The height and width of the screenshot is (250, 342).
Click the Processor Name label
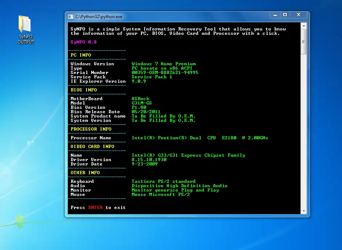coord(91,138)
